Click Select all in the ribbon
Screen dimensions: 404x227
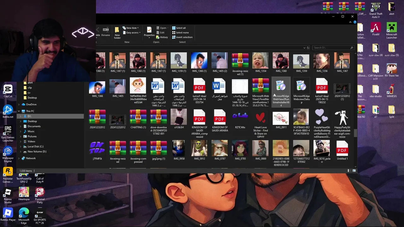coord(179,28)
